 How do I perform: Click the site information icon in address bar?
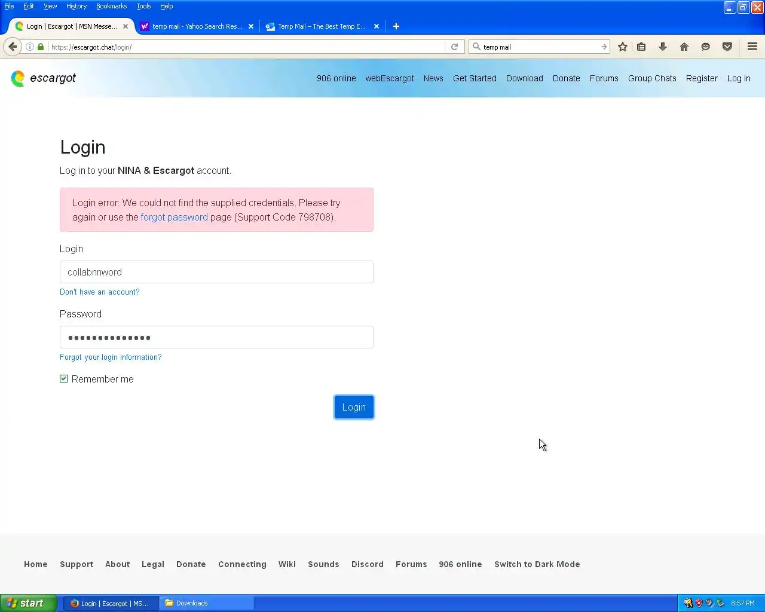(30, 47)
